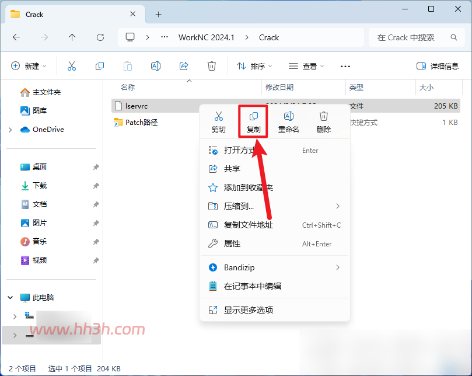The image size is (472, 376).
Task: Add a new tab with plus button
Action: click(x=158, y=14)
